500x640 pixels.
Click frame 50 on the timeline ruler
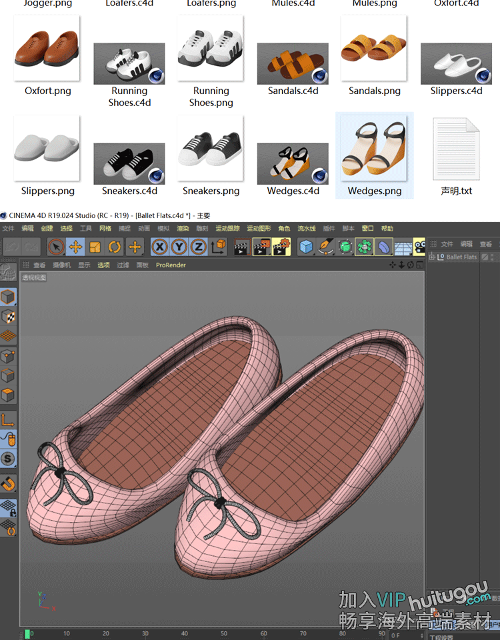click(x=224, y=633)
